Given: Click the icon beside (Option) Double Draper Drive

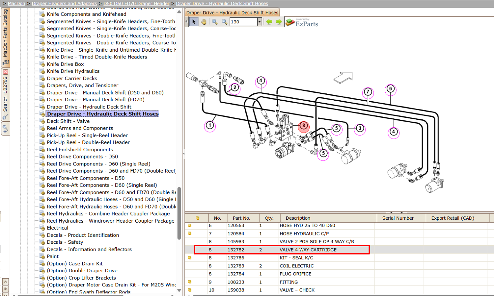Looking at the screenshot, I should click(42, 270).
